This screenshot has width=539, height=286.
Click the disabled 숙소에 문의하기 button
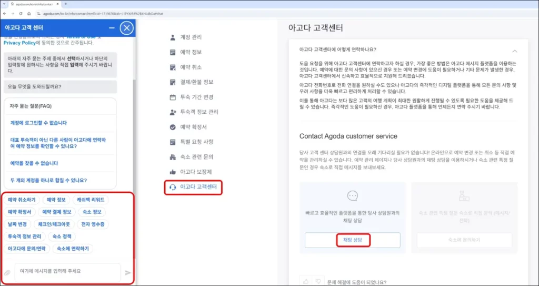pyautogui.click(x=464, y=240)
